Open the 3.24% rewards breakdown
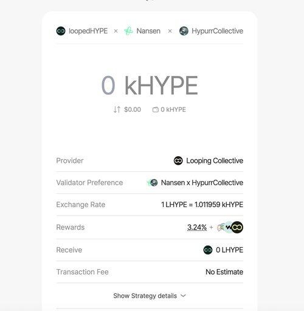Viewport: 304px width, 311px height. click(197, 227)
